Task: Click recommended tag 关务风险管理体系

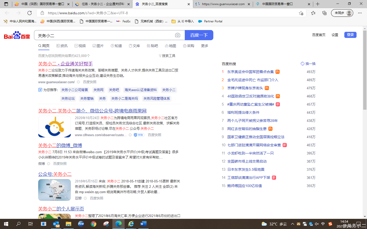Action: tap(157, 98)
